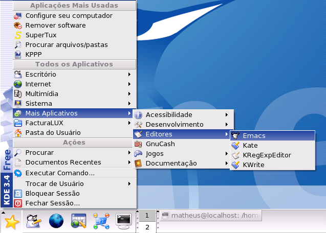Select Fechar Sessão... entry
Screen dimensions: 326x233
pyautogui.click(x=74, y=203)
